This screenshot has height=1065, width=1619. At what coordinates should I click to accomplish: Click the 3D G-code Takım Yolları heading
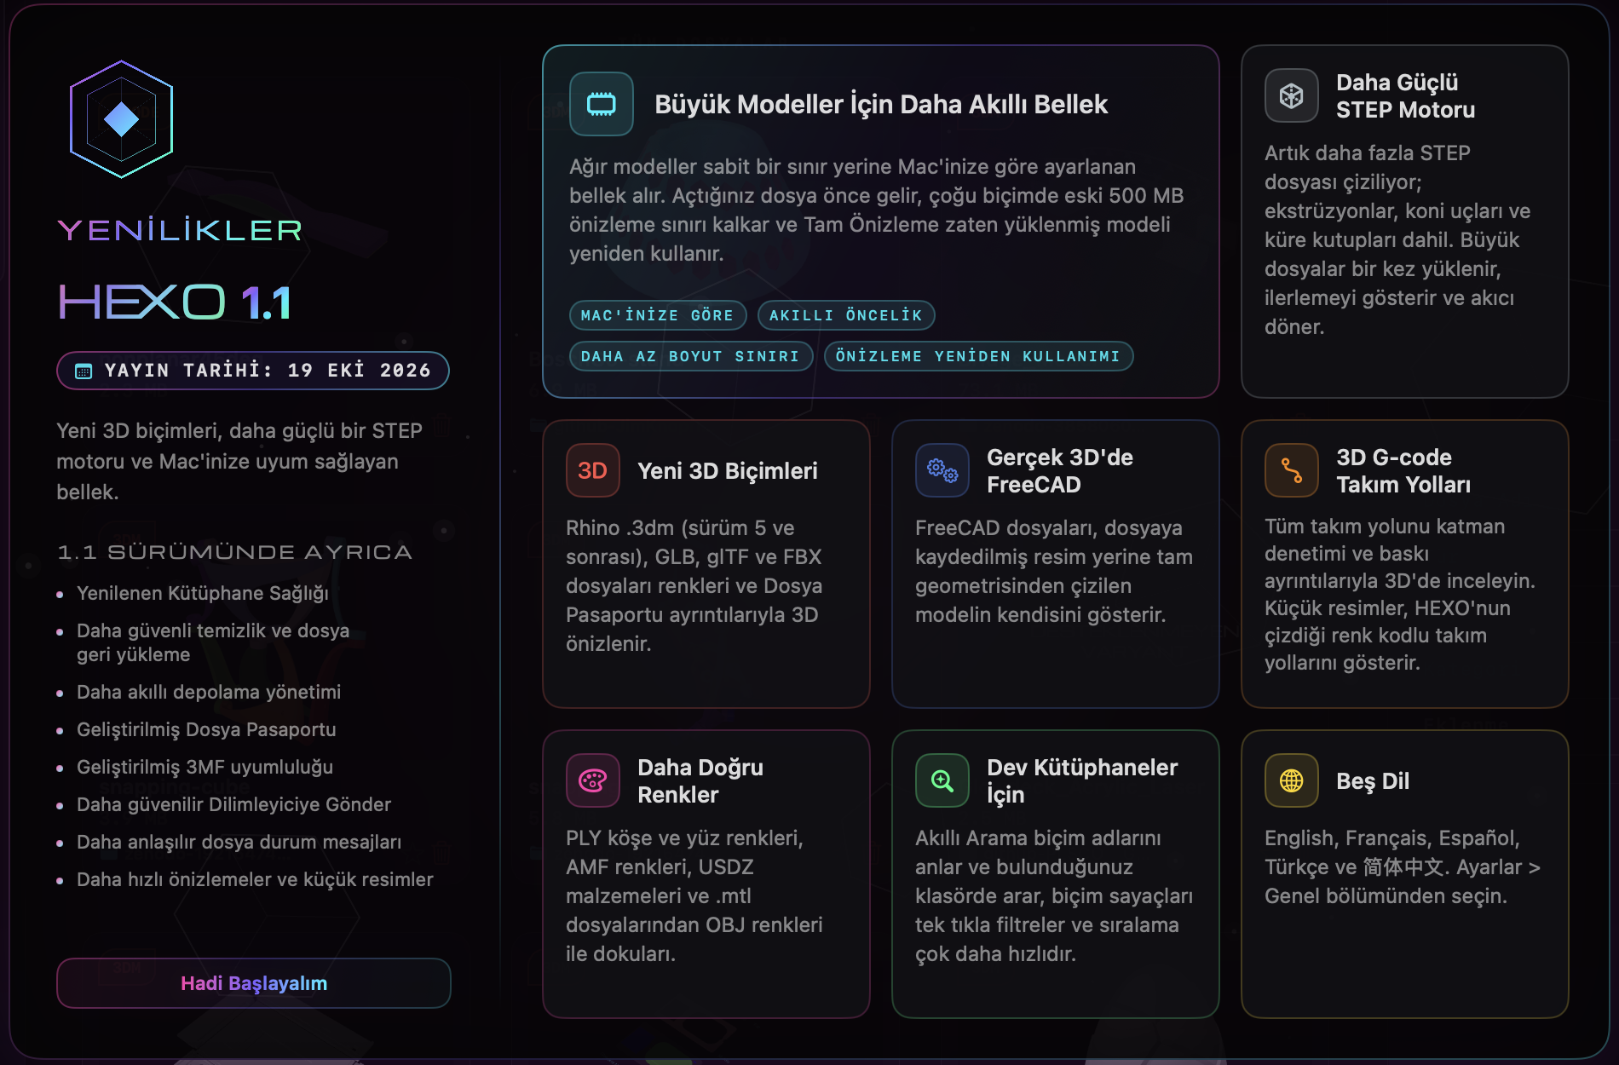point(1403,470)
